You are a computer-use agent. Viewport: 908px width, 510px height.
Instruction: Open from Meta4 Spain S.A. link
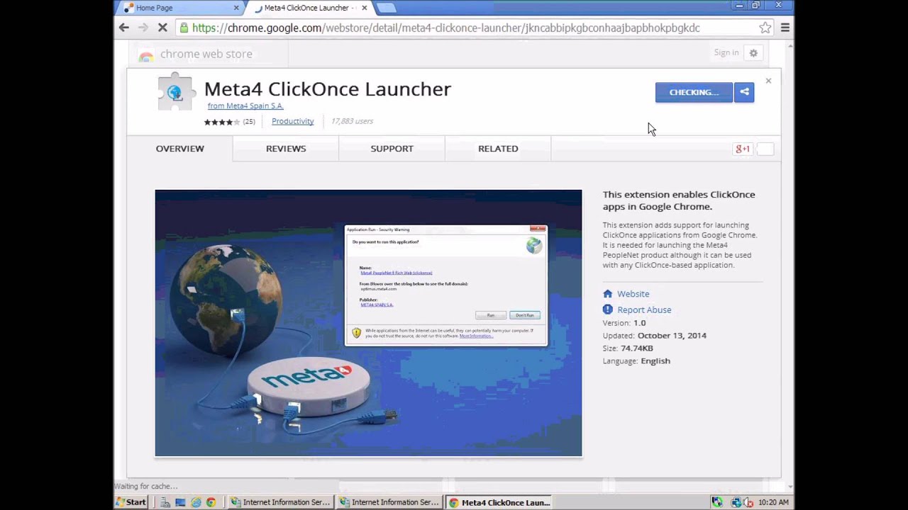click(x=245, y=106)
